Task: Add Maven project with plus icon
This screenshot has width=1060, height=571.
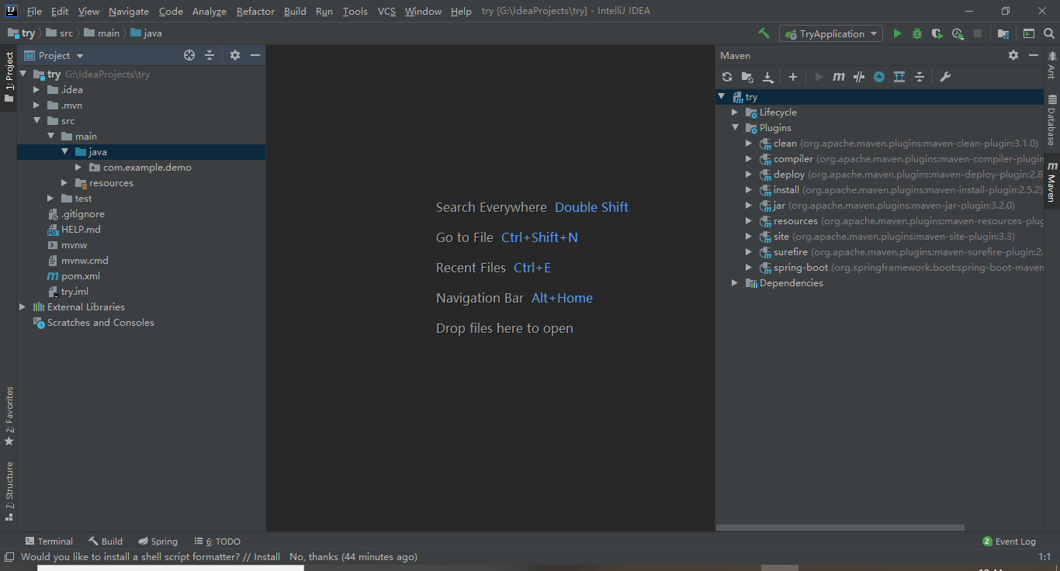Action: 793,77
